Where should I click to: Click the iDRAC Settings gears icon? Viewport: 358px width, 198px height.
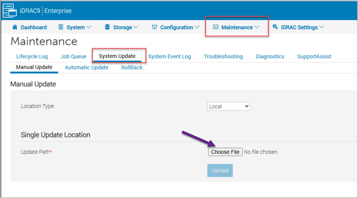275,27
